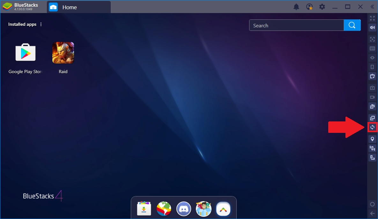
Task: Open the Media Manager sidebar icon
Action: pos(372,106)
